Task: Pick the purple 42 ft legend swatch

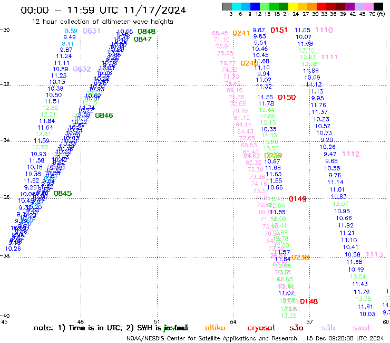Action: 350,6
